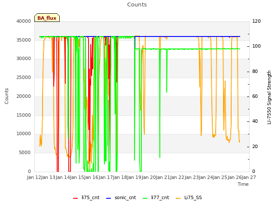This screenshot has width=275, height=206.
Task: Click the Jan 19 date label
Action: coord(134,178)
